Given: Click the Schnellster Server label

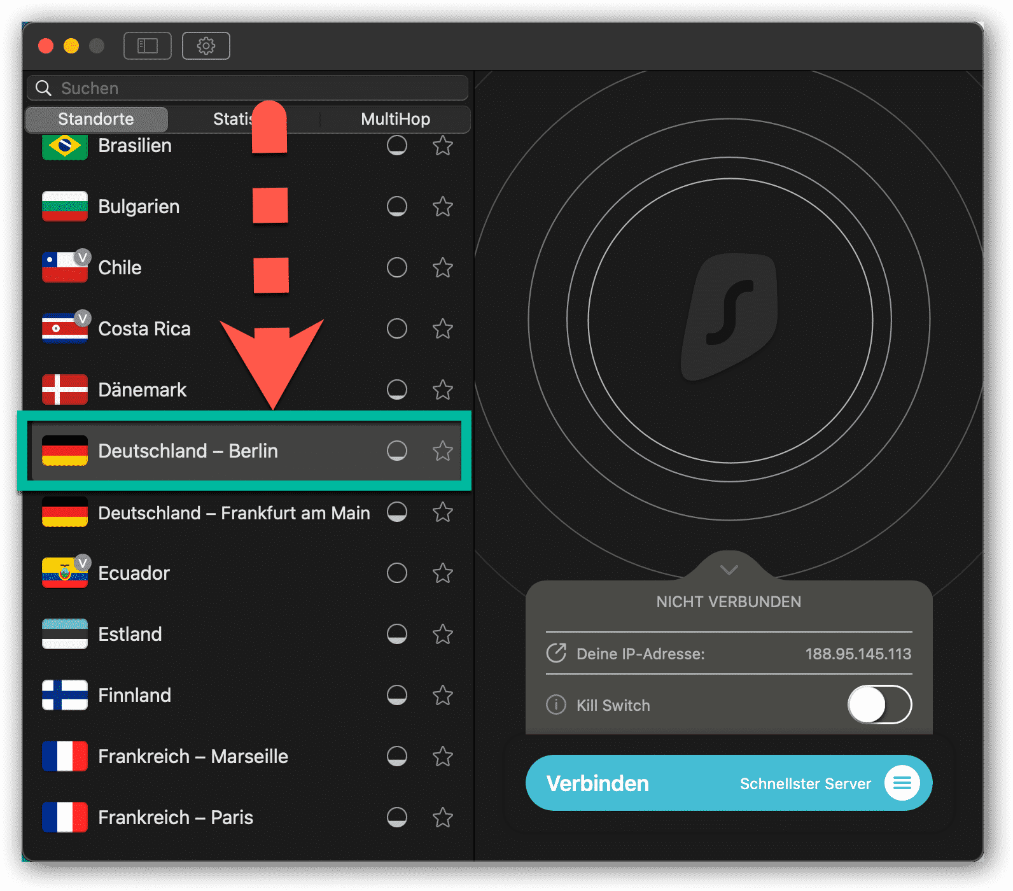Looking at the screenshot, I should point(806,783).
